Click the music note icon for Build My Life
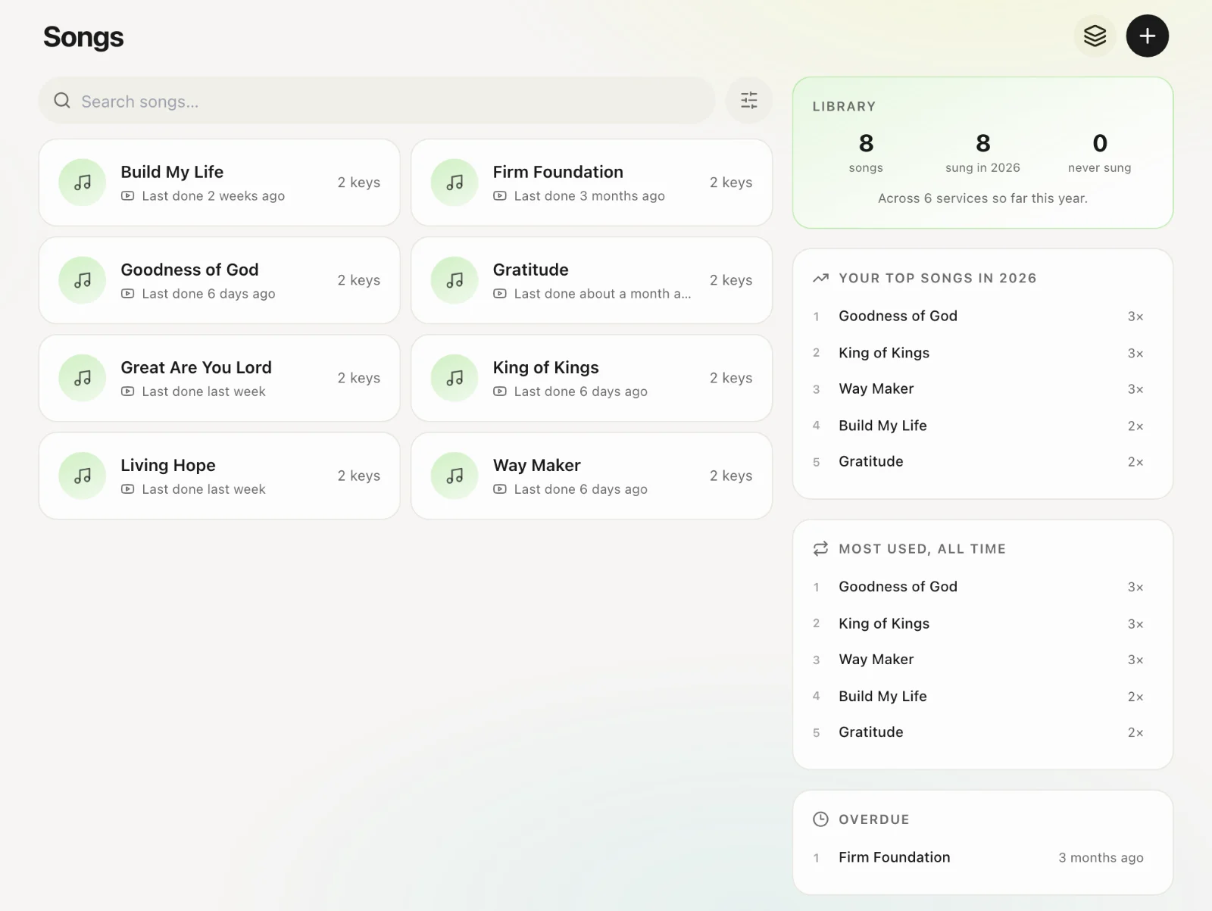The height and width of the screenshot is (911, 1212). tap(82, 183)
